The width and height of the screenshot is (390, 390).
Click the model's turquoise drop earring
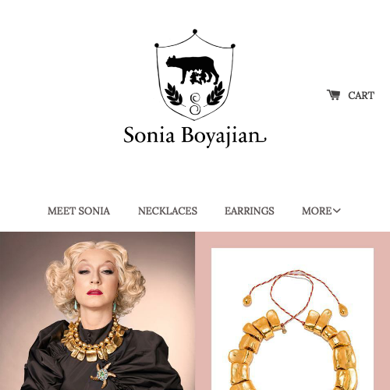[76, 306]
